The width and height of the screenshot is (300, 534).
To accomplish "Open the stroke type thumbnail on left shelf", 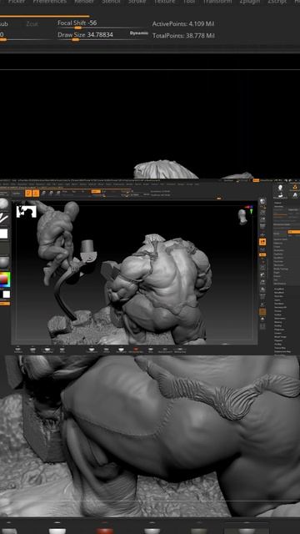I will point(3,219).
